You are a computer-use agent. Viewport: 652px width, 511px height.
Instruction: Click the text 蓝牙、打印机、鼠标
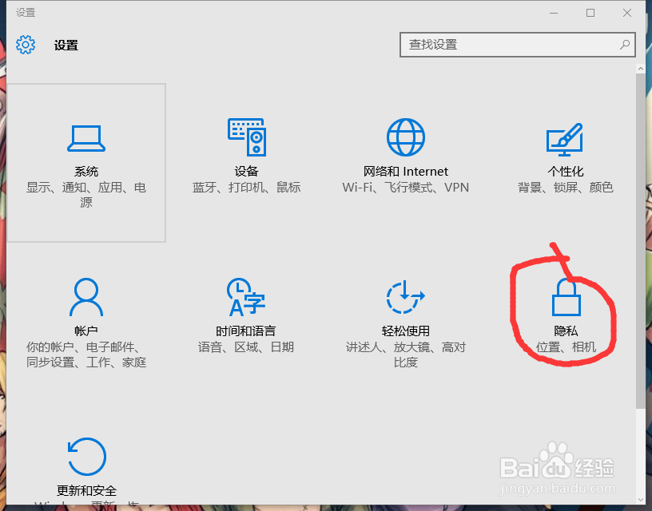click(246, 188)
